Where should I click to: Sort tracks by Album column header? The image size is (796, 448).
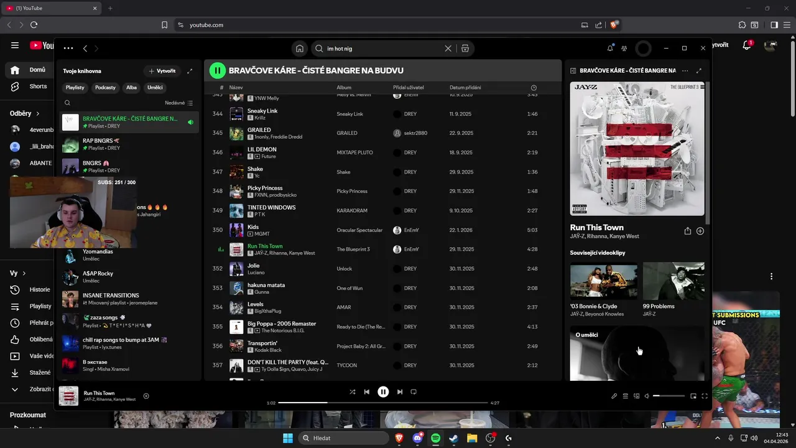click(x=344, y=88)
